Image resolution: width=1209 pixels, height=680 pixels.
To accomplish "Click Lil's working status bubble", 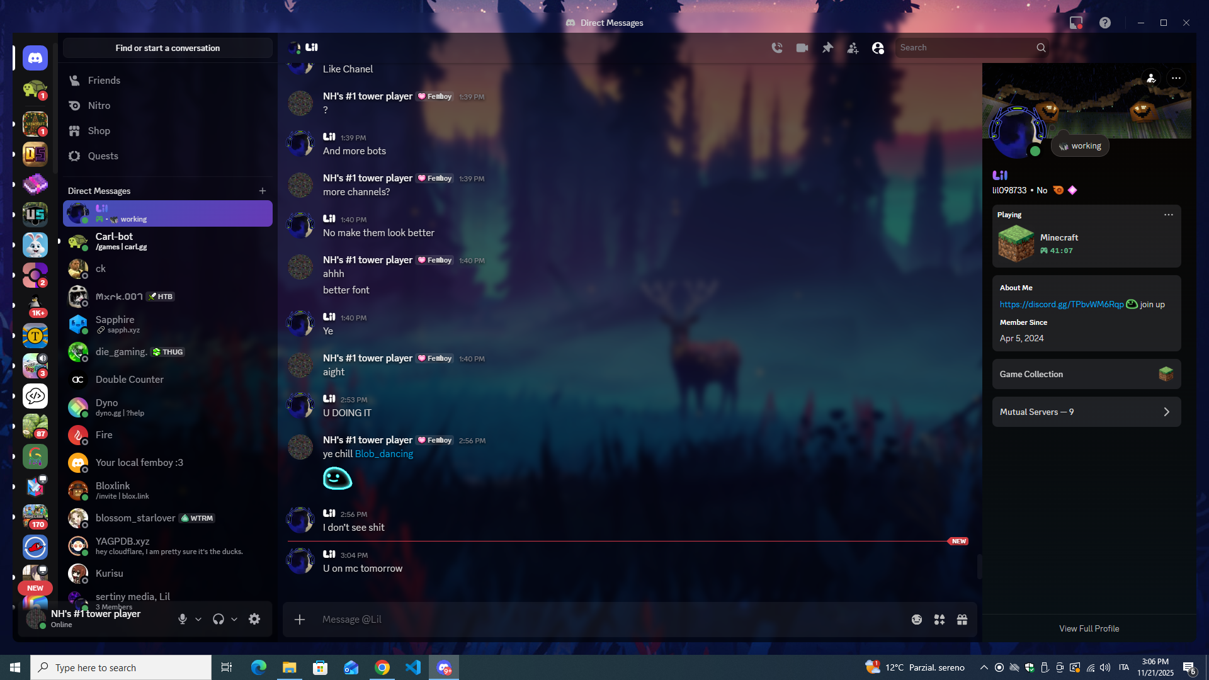I will click(x=1081, y=146).
